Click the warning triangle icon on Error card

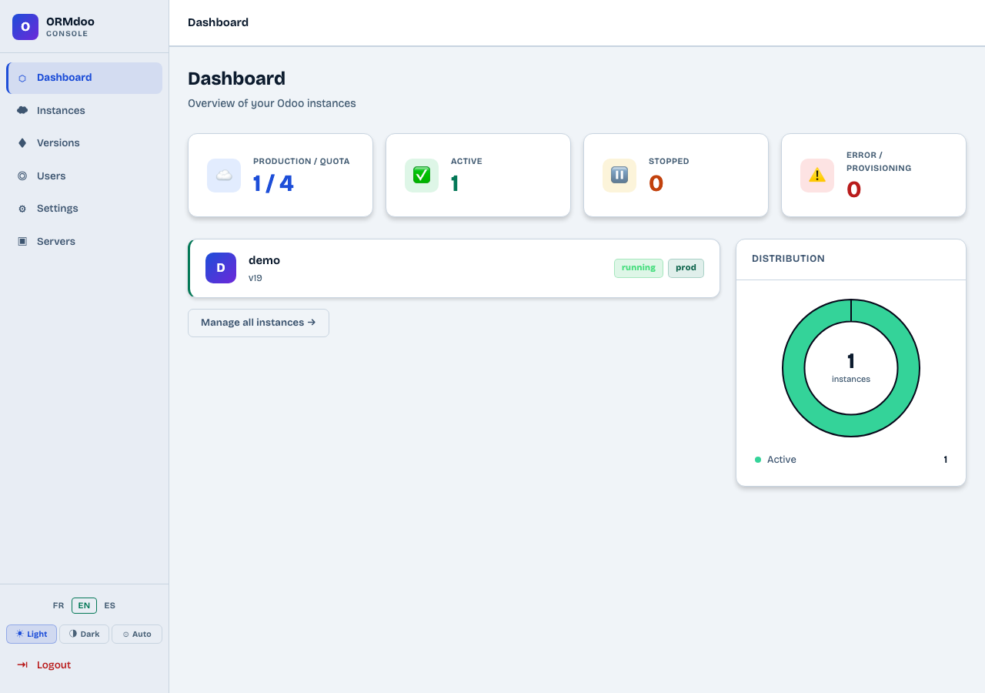pos(817,176)
